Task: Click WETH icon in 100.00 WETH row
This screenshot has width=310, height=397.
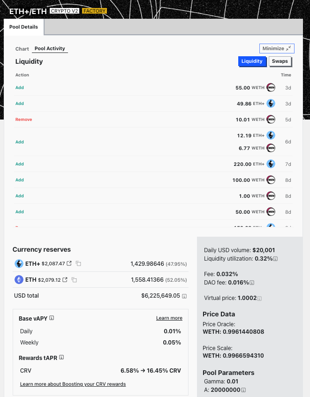Action: pos(271,180)
